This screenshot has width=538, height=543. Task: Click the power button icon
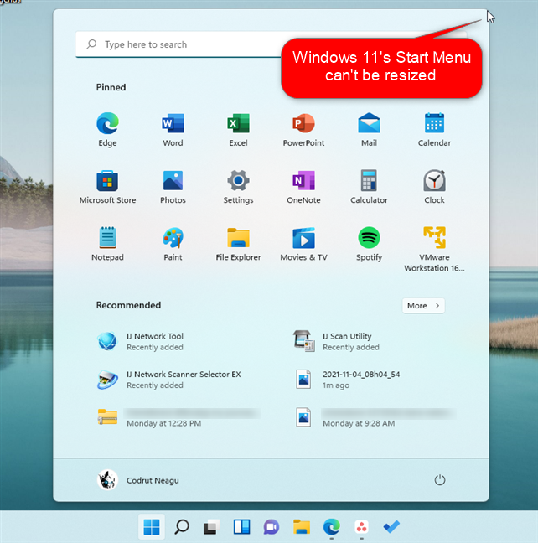[x=440, y=480]
